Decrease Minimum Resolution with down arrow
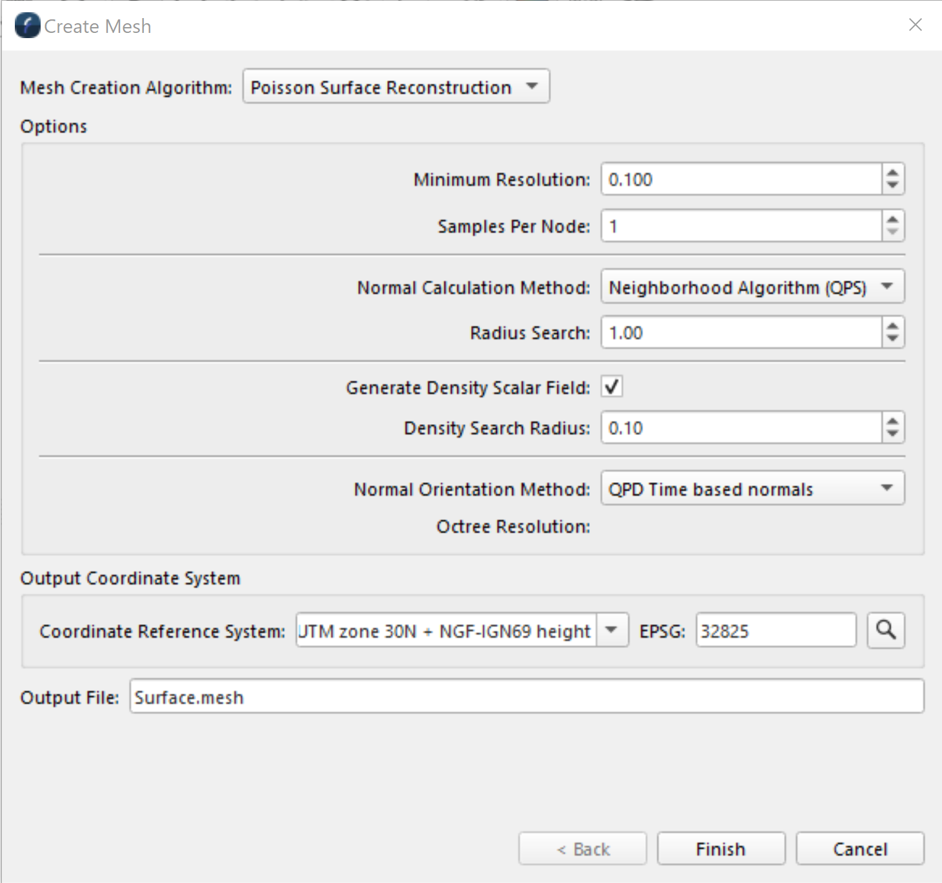942x883 pixels. 892,185
